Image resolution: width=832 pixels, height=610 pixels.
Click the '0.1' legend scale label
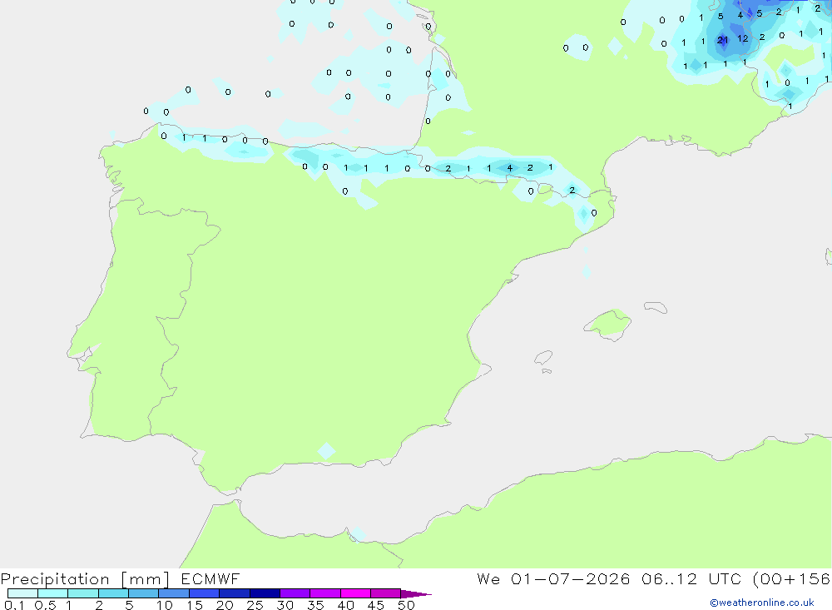14,605
